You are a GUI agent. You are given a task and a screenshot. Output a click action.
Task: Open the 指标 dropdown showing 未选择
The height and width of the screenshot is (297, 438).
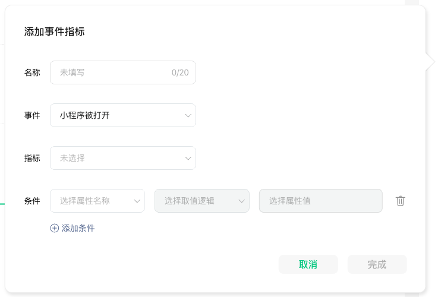123,158
